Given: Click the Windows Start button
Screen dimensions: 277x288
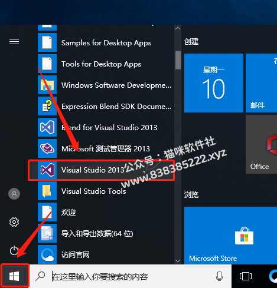Looking at the screenshot, I should 14,276.
